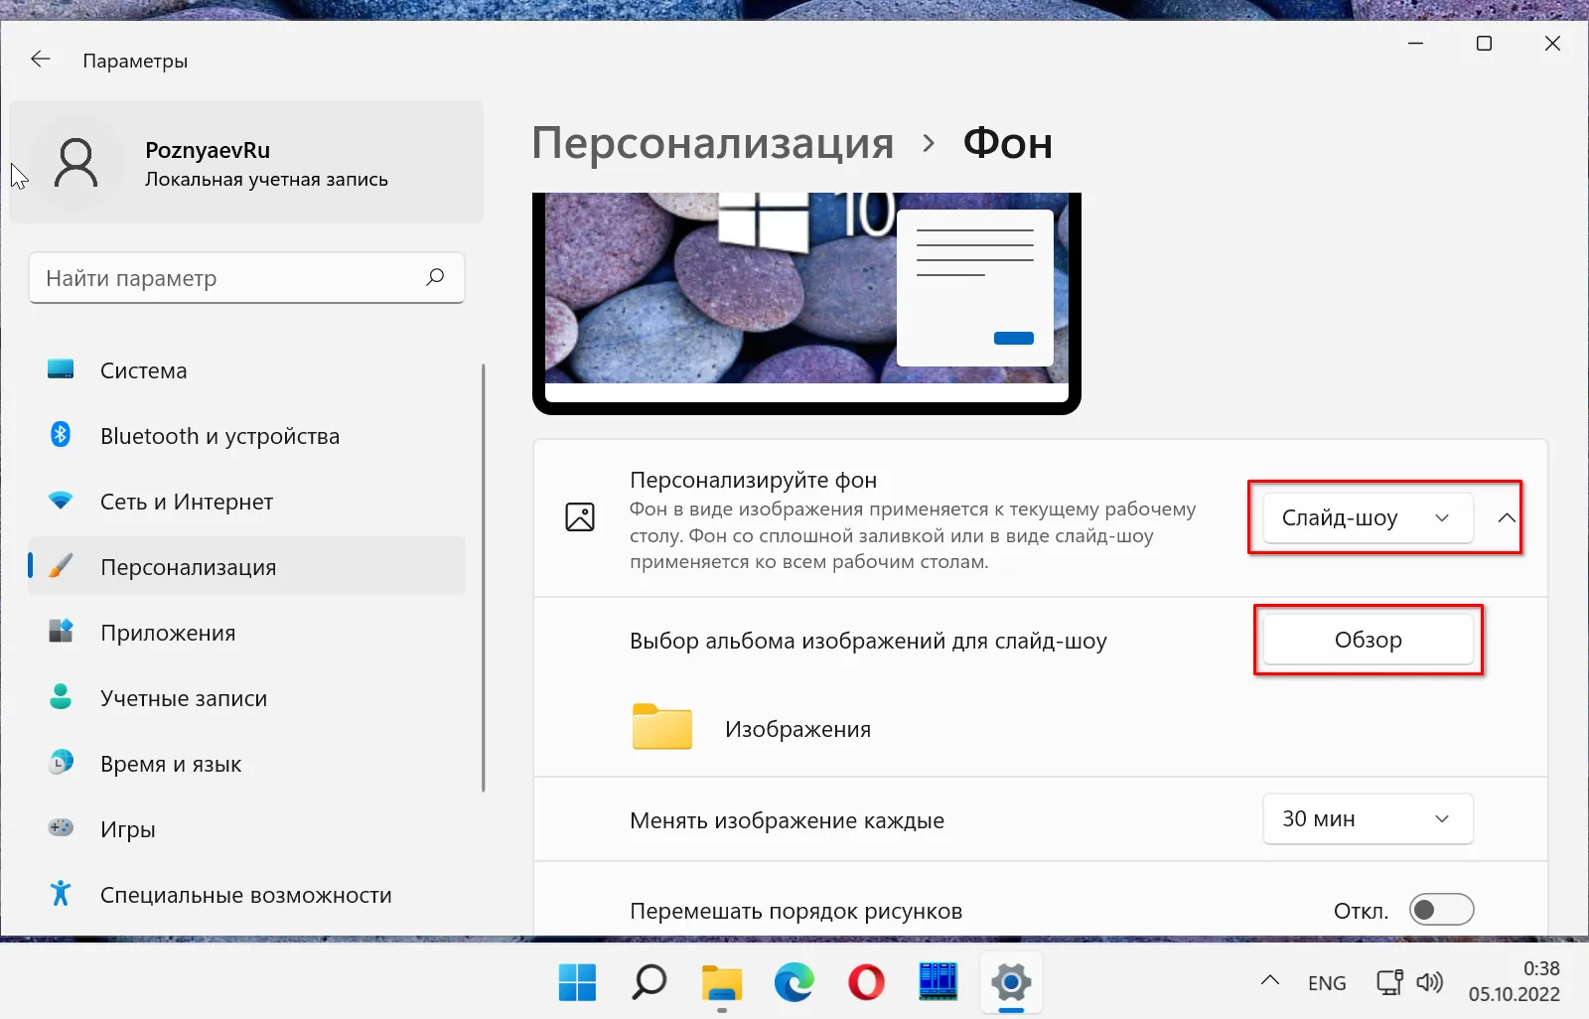Click Выбор альбома изображений для слайд-шоу label
Image resolution: width=1589 pixels, height=1019 pixels.
pos(868,641)
